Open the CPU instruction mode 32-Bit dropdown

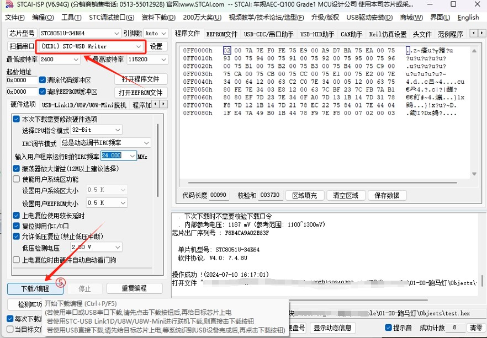[118, 130]
